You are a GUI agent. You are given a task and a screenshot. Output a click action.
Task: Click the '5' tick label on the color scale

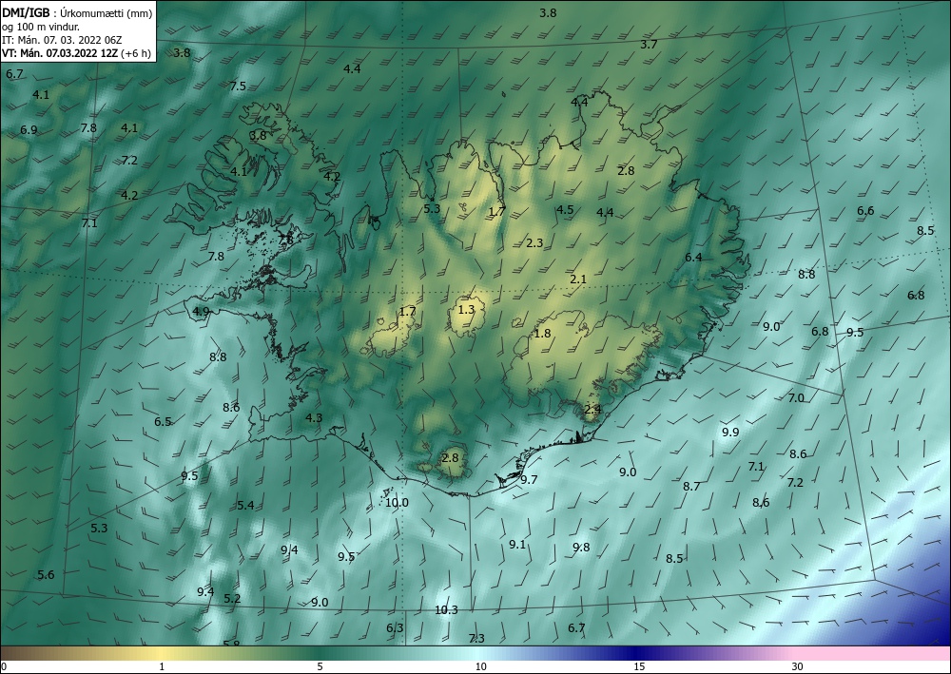click(320, 666)
